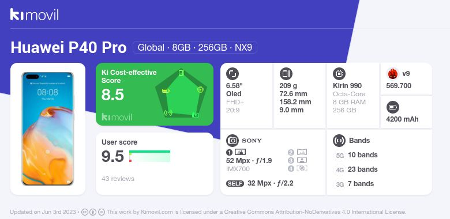Click the Ki Cost-effective Score pentagon chart
This screenshot has height=219, width=450.
pos(181,94)
